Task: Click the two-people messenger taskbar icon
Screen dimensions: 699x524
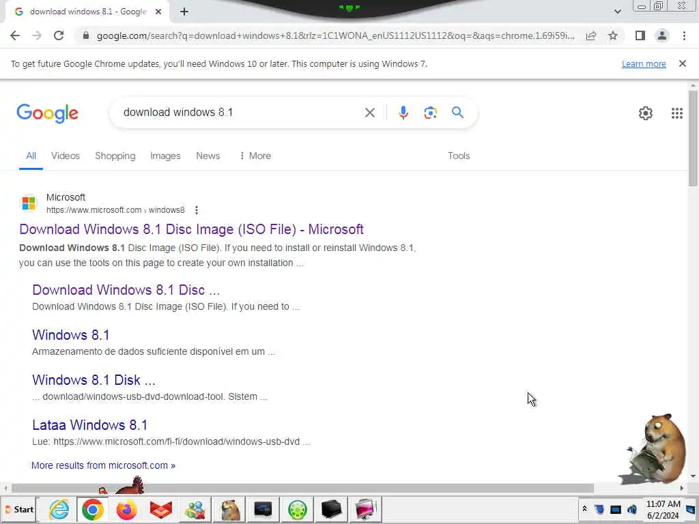Action: (195, 509)
